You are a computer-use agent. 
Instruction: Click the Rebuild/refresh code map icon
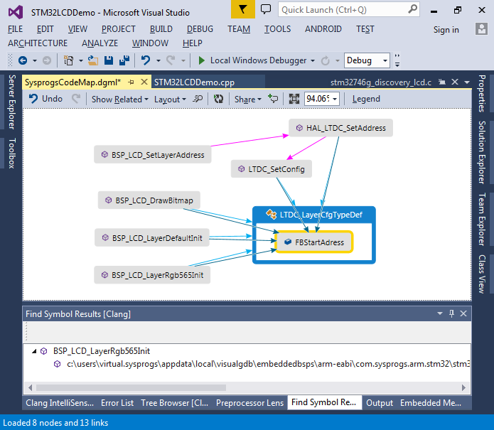(218, 99)
